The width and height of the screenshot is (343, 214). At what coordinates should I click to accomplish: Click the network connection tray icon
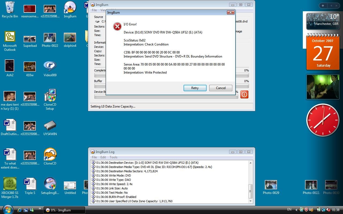tap(323, 210)
